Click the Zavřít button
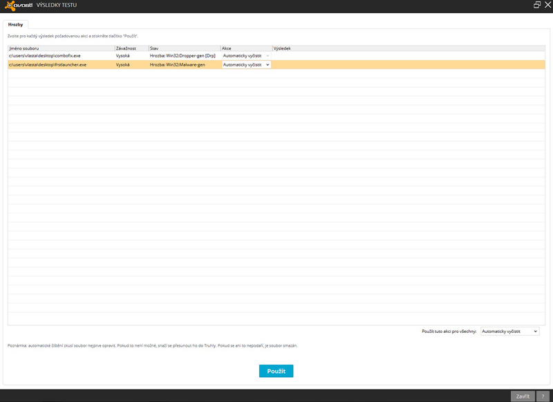Image resolution: width=553 pixels, height=402 pixels. tap(522, 396)
